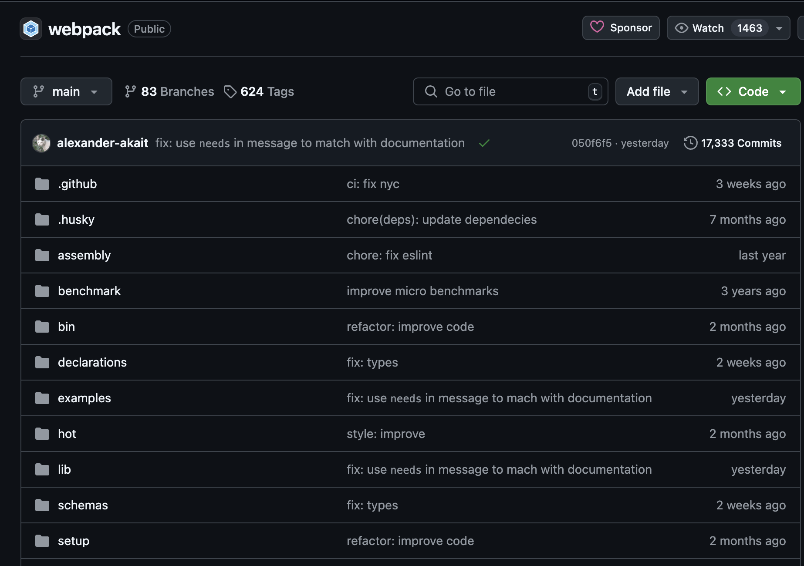Click the schemas folder icon
The image size is (804, 566).
point(42,505)
